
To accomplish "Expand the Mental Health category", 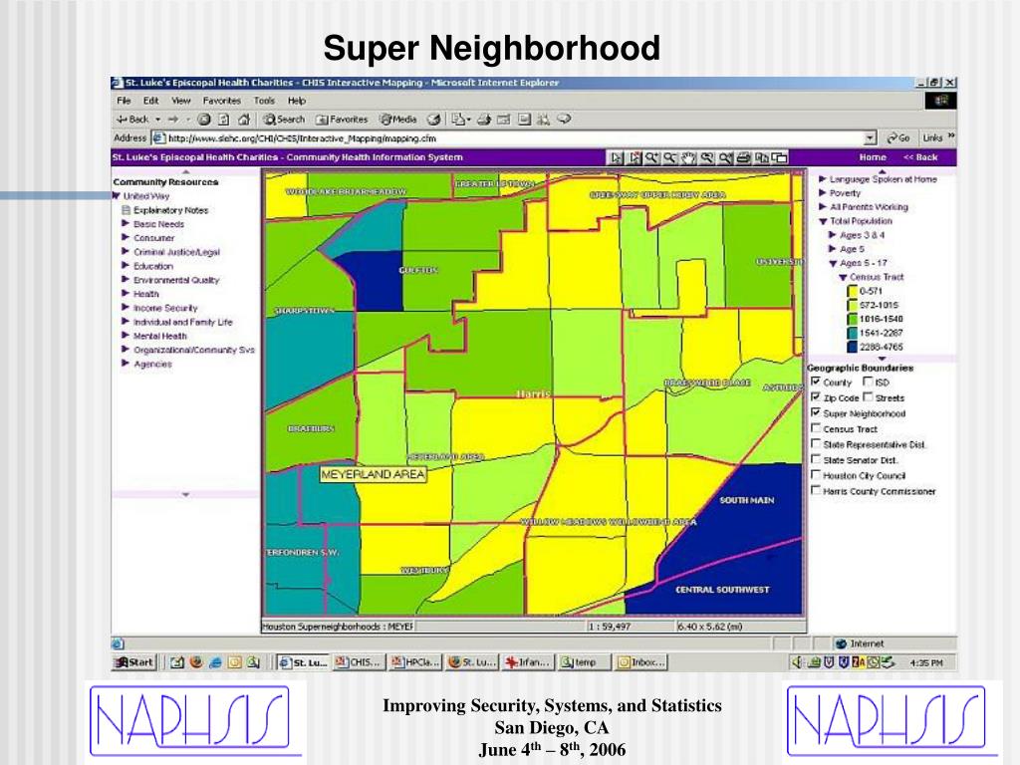I will pos(126,335).
